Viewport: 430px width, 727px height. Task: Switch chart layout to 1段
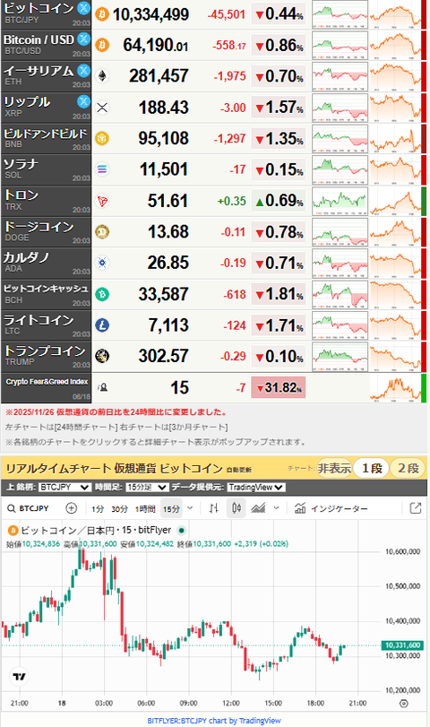click(372, 468)
